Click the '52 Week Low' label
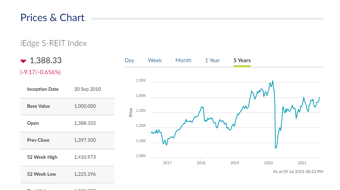The image size is (340, 190). tap(42, 174)
